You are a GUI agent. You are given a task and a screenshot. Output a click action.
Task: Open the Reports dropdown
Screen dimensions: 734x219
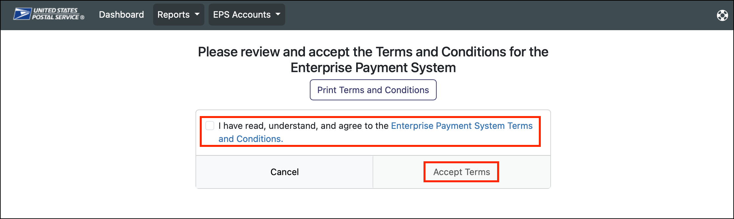tap(178, 14)
